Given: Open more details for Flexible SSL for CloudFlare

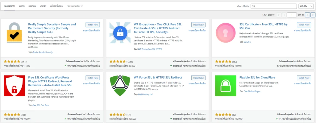Looking at the screenshot, I should (303, 83).
